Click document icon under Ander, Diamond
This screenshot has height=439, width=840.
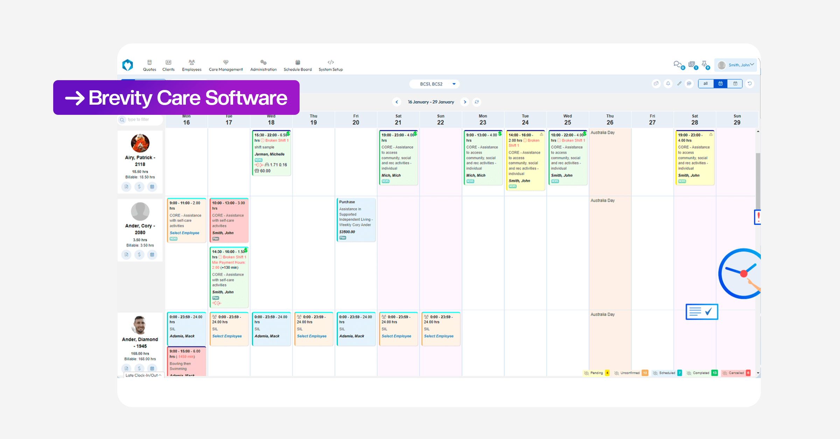point(126,368)
